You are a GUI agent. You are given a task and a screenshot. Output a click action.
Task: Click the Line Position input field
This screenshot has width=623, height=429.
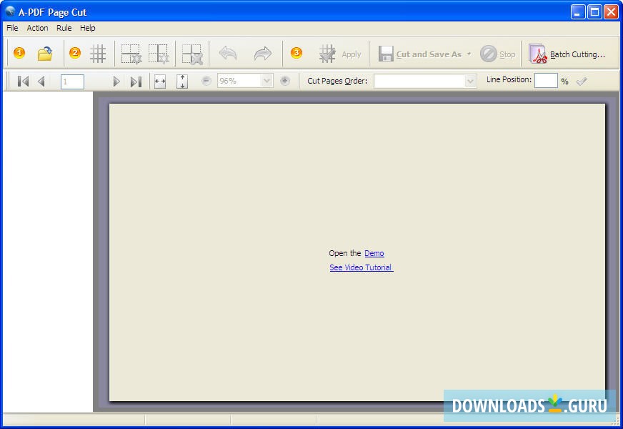pos(546,80)
